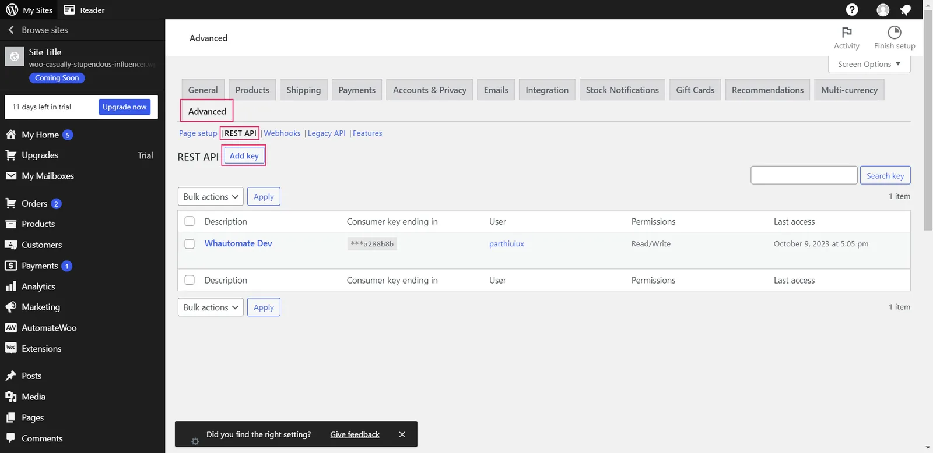The image size is (933, 453).
Task: Open the help question mark icon
Action: [852, 10]
